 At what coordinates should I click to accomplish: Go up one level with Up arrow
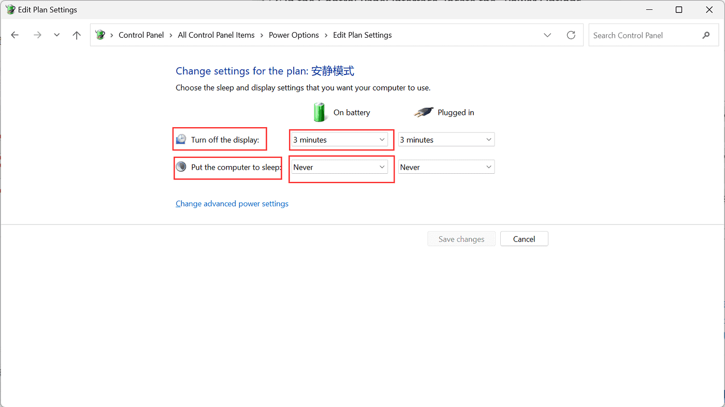tap(77, 35)
